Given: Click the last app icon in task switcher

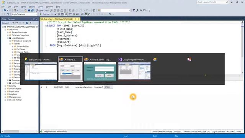Looking at the screenshot, I should (189, 59).
